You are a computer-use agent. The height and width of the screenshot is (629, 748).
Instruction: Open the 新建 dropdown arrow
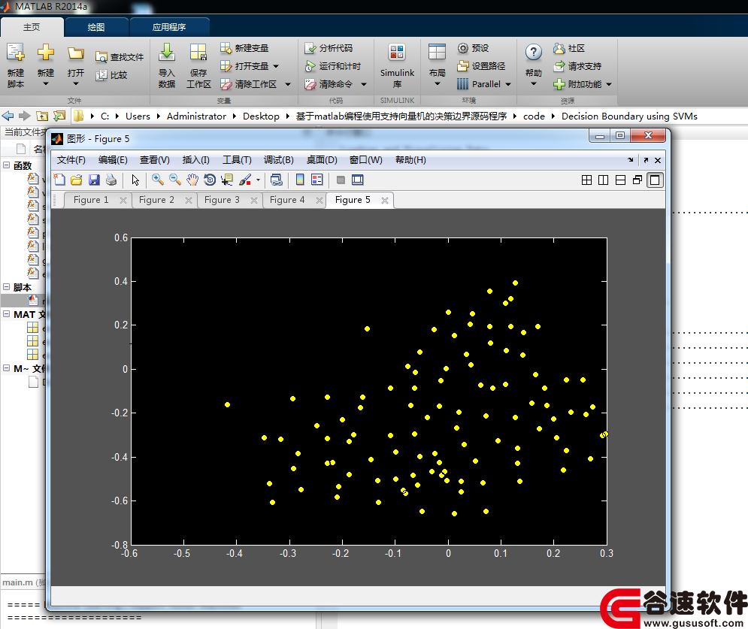click(x=46, y=84)
